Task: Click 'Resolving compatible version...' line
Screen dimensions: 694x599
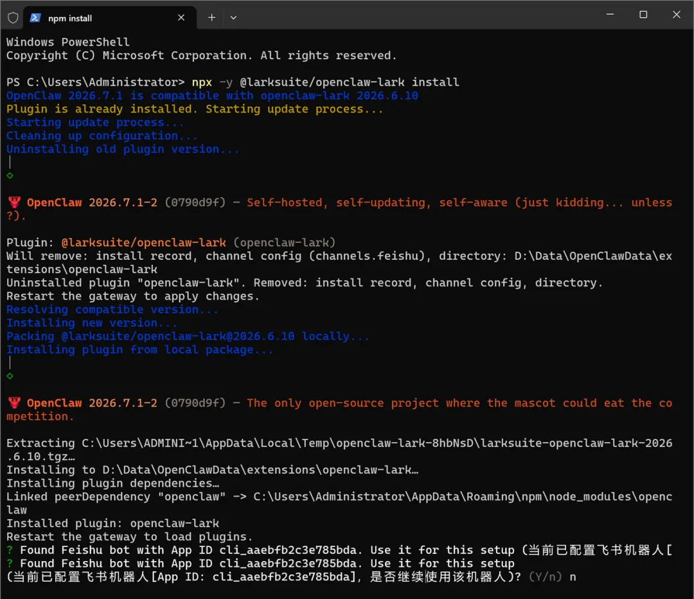Action: (x=112, y=309)
